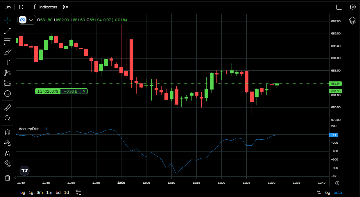360x197 pixels.
Task: Click the O681.80 open value
Action: click(45, 20)
